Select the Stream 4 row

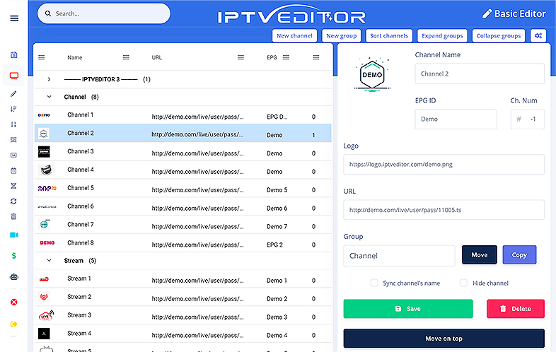coord(183,334)
